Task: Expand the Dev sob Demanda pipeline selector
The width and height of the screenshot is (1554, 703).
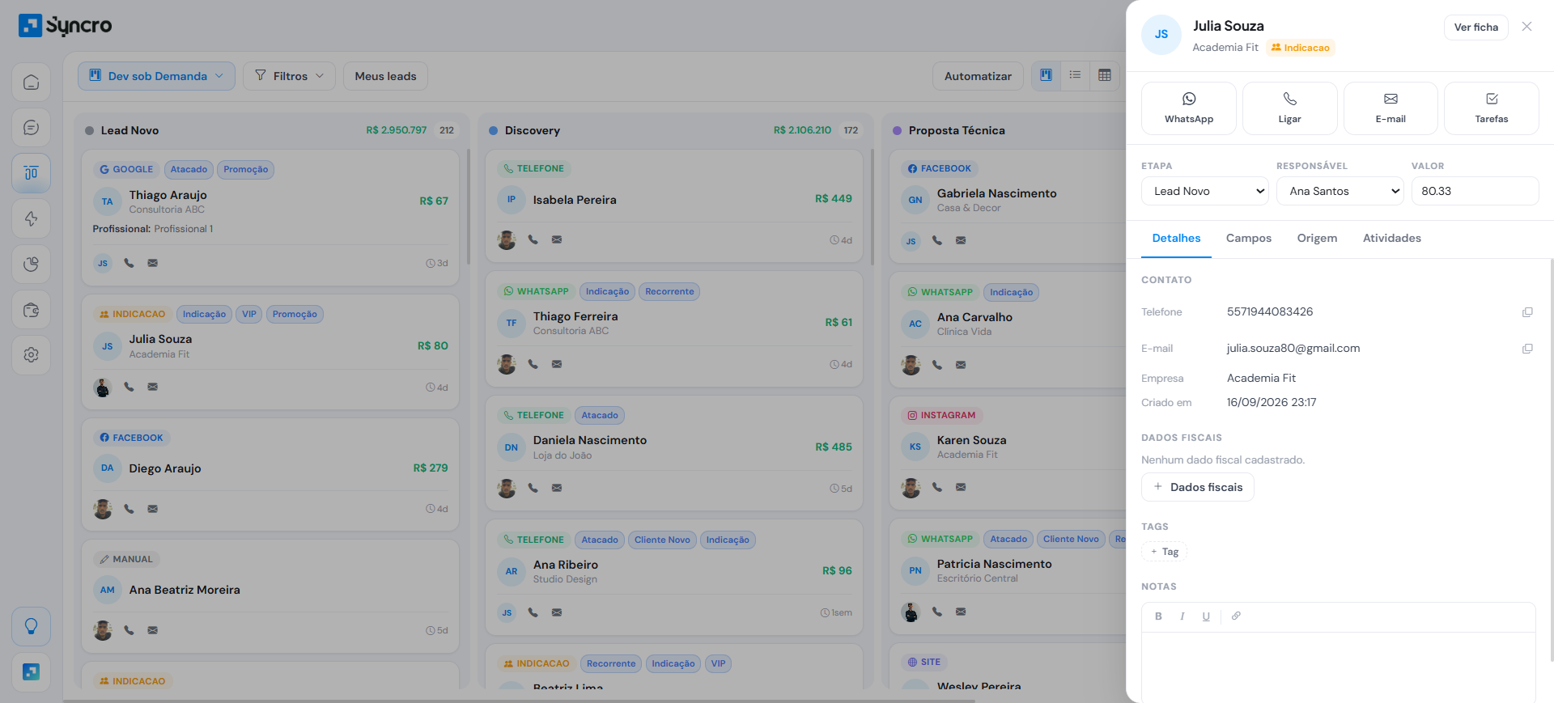Action: [x=156, y=76]
